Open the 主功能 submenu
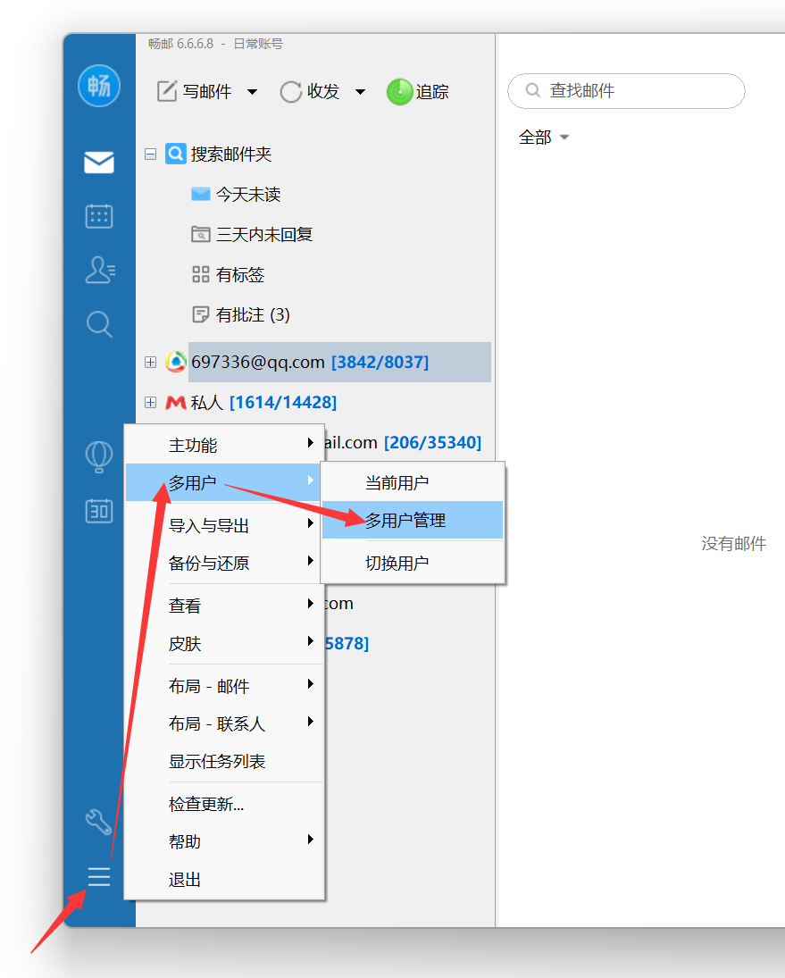The height and width of the screenshot is (978, 785). (x=224, y=445)
